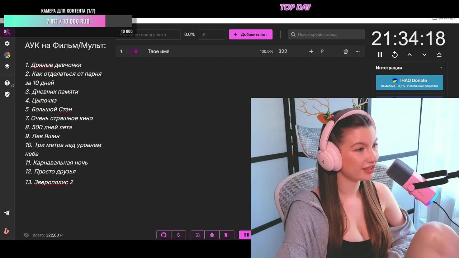
Task: Click the layers stack sidebar icon
Action: click(7, 66)
